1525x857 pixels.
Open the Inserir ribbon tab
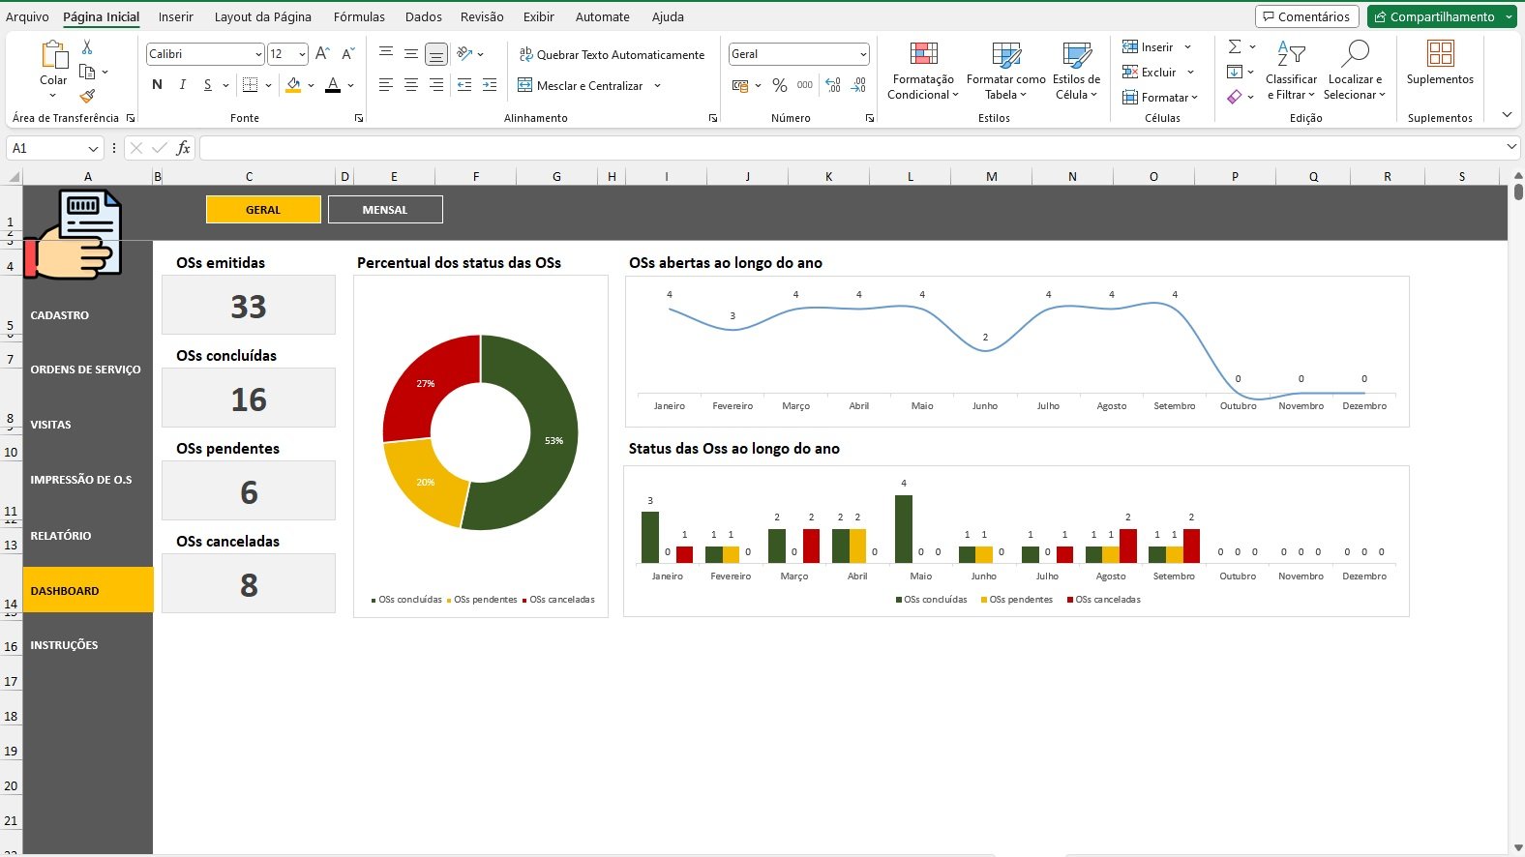pyautogui.click(x=176, y=16)
